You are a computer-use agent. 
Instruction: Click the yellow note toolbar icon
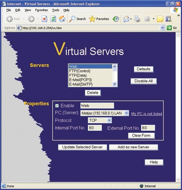click(x=160, y=19)
